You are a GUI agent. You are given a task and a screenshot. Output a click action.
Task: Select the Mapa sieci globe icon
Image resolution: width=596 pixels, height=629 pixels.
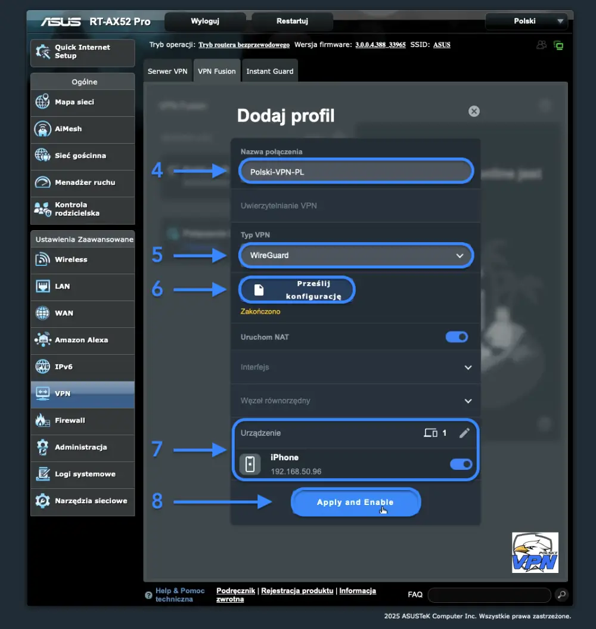(42, 103)
